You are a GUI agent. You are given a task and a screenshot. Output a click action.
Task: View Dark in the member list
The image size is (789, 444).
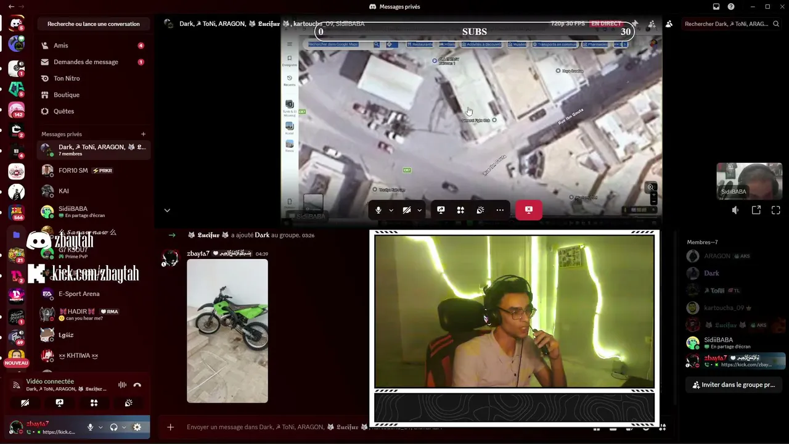click(735, 273)
